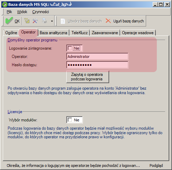Click the Licencje section header
Image resolution: width=172 pixels, height=170 pixels.
15,112
